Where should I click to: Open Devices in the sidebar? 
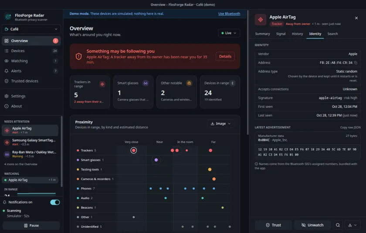coord(31,51)
